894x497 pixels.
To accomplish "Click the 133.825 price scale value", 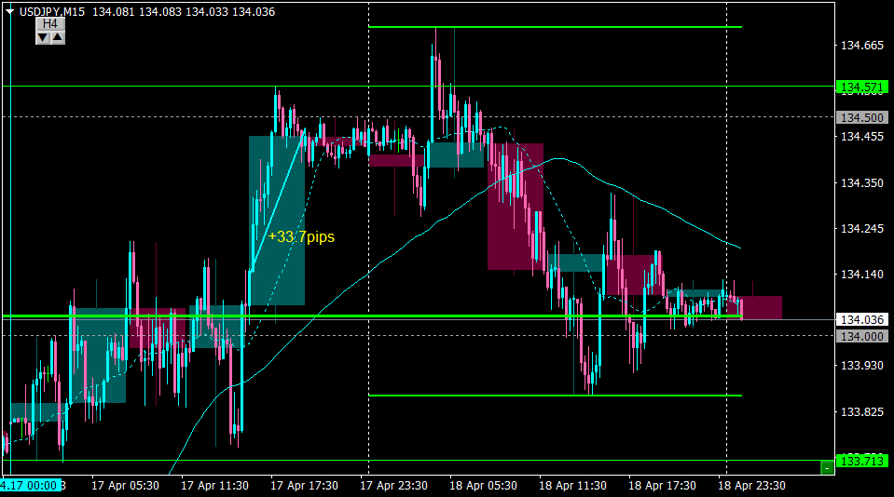I will (862, 411).
